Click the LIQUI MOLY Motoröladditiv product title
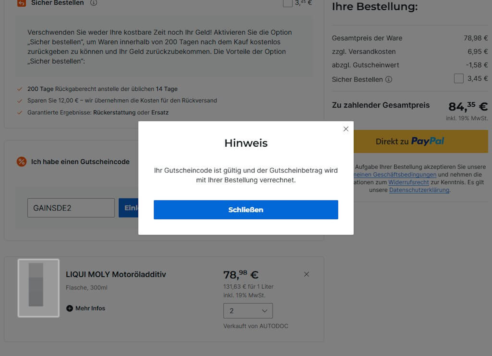This screenshot has height=356, width=492. [x=116, y=274]
